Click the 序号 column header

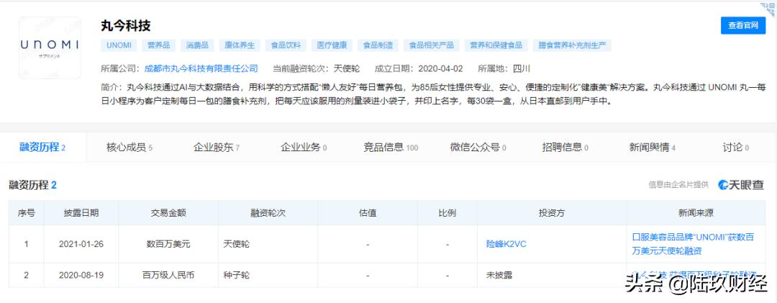click(27, 213)
